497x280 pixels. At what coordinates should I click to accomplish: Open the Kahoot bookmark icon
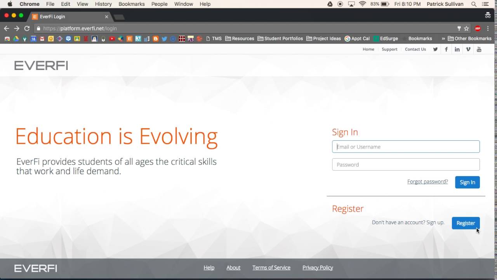click(x=138, y=38)
